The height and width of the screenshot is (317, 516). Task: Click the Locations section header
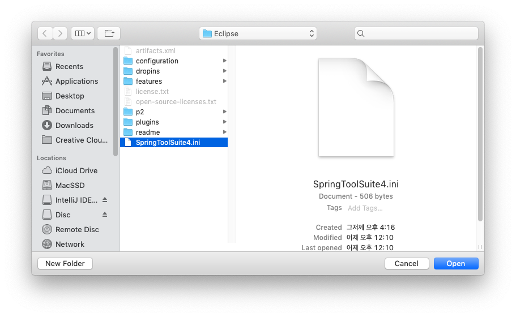[x=52, y=158]
